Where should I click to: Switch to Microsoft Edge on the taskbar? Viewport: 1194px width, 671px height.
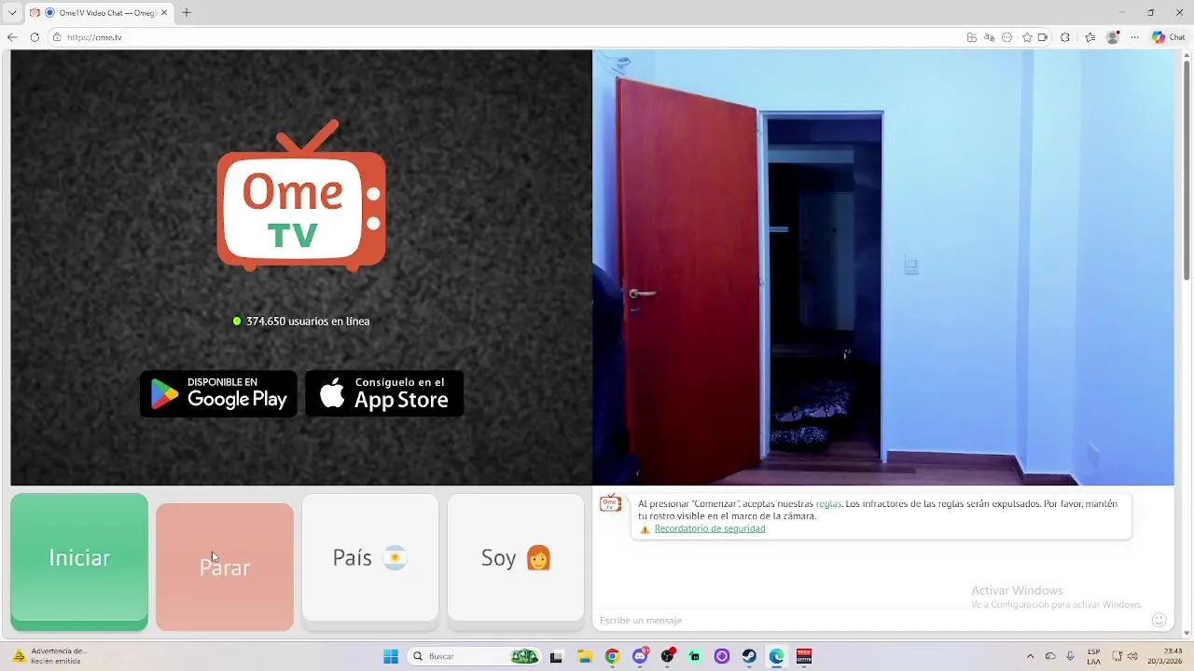[x=777, y=656]
